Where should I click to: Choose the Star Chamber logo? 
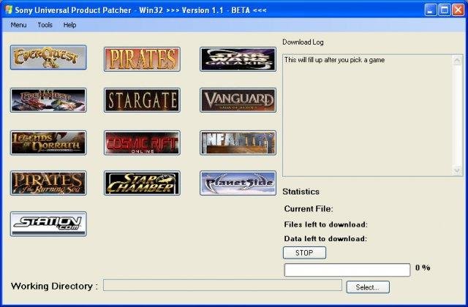pos(142,183)
